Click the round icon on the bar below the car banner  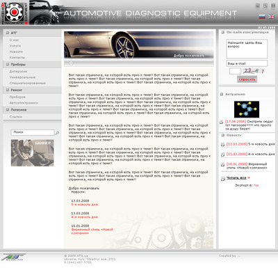coord(71,63)
